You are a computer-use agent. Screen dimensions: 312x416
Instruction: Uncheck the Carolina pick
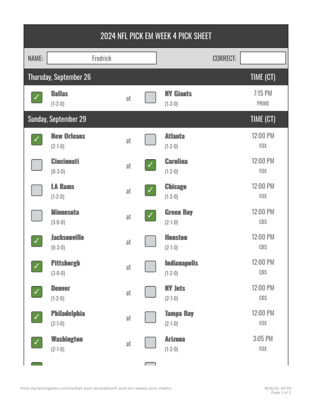(150, 165)
